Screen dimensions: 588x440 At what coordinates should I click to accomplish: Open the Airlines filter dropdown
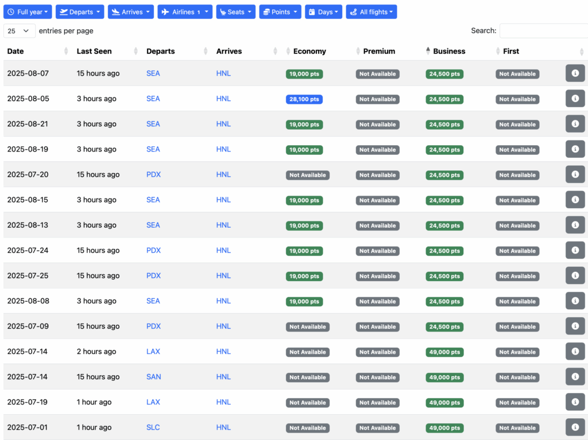point(184,12)
